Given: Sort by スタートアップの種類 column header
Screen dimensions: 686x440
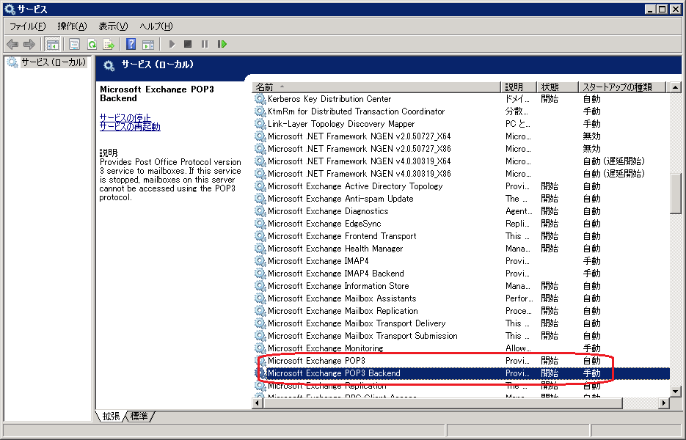Looking at the screenshot, I should 620,87.
